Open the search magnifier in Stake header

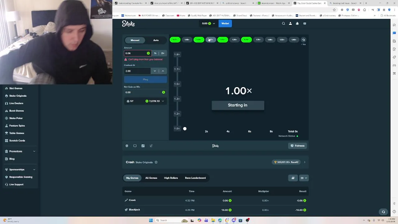(x=283, y=23)
